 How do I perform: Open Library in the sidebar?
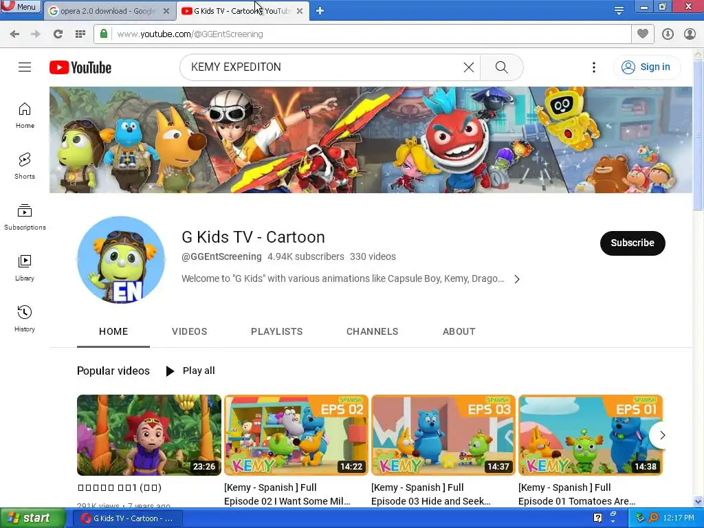click(x=25, y=268)
